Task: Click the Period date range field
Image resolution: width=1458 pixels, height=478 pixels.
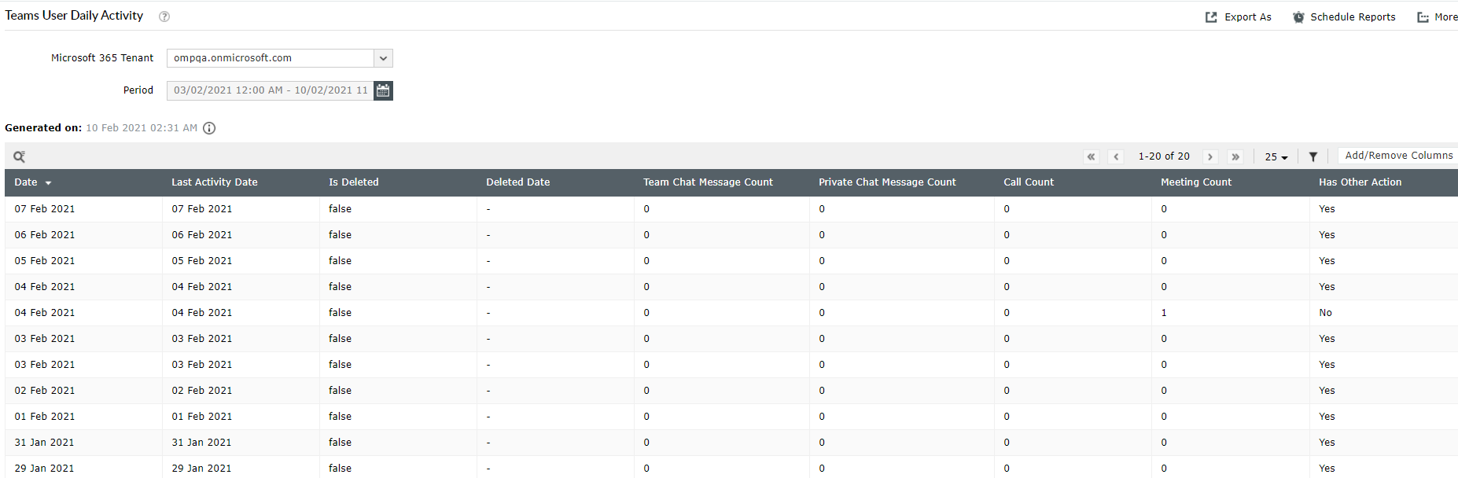Action: 270,90
